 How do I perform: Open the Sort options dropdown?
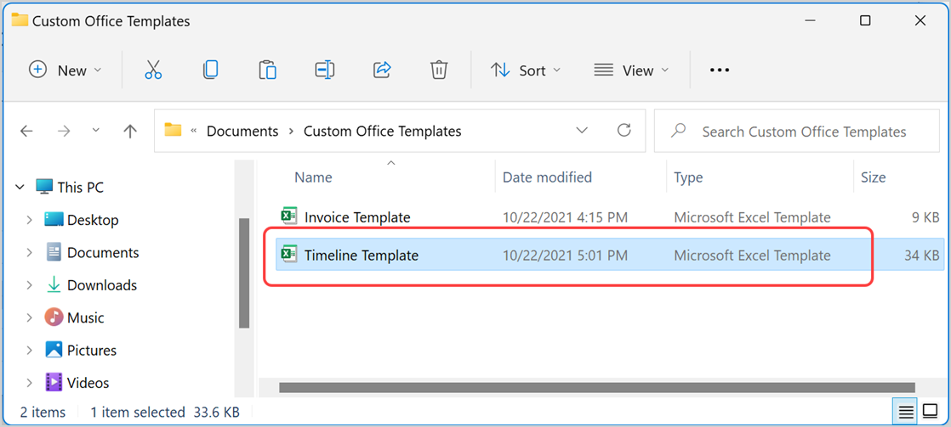pyautogui.click(x=526, y=70)
